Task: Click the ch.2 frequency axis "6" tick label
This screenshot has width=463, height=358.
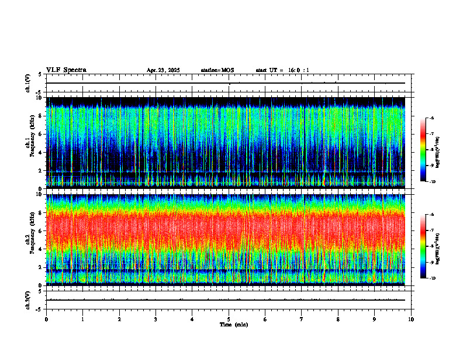Action: (x=40, y=230)
